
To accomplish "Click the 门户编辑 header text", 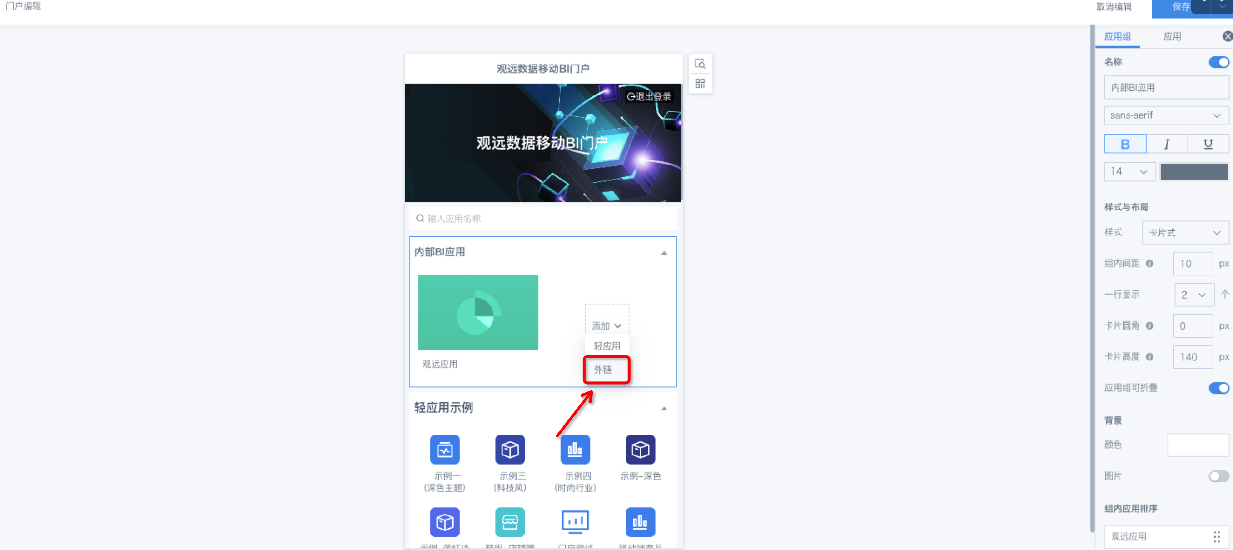I will pyautogui.click(x=23, y=6).
